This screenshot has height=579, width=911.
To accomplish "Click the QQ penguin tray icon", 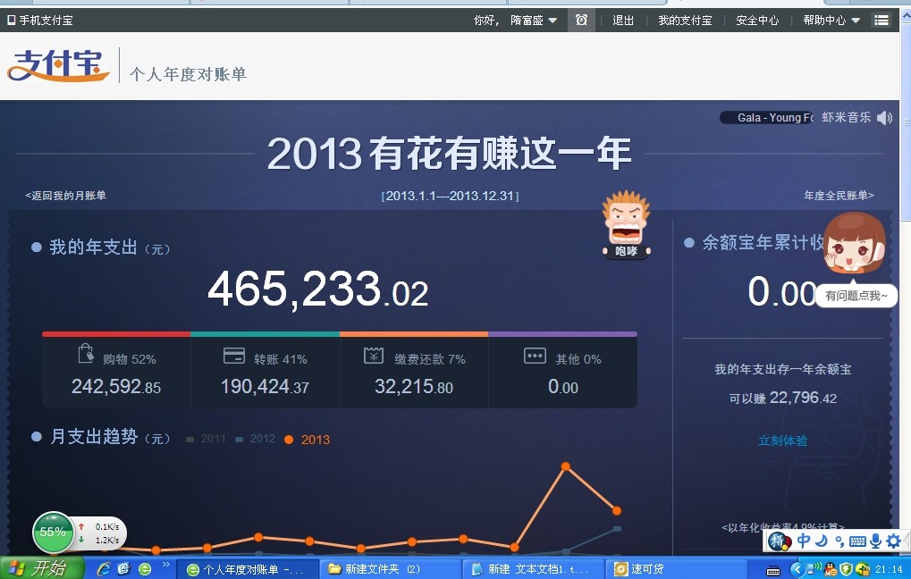I will click(831, 570).
